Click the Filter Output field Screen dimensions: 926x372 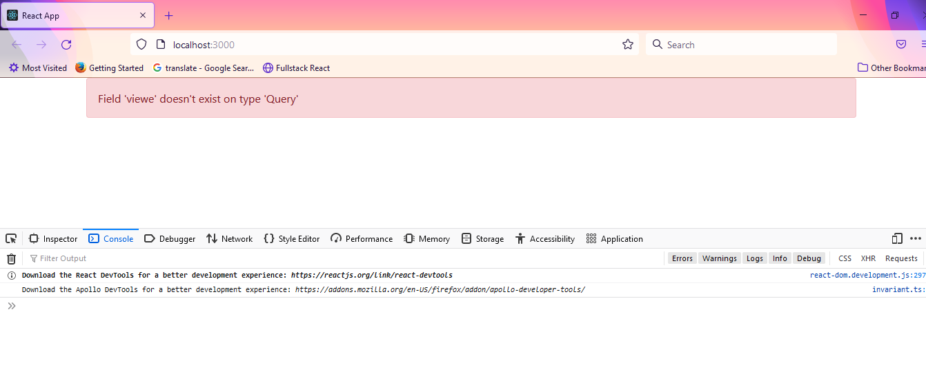click(345, 258)
